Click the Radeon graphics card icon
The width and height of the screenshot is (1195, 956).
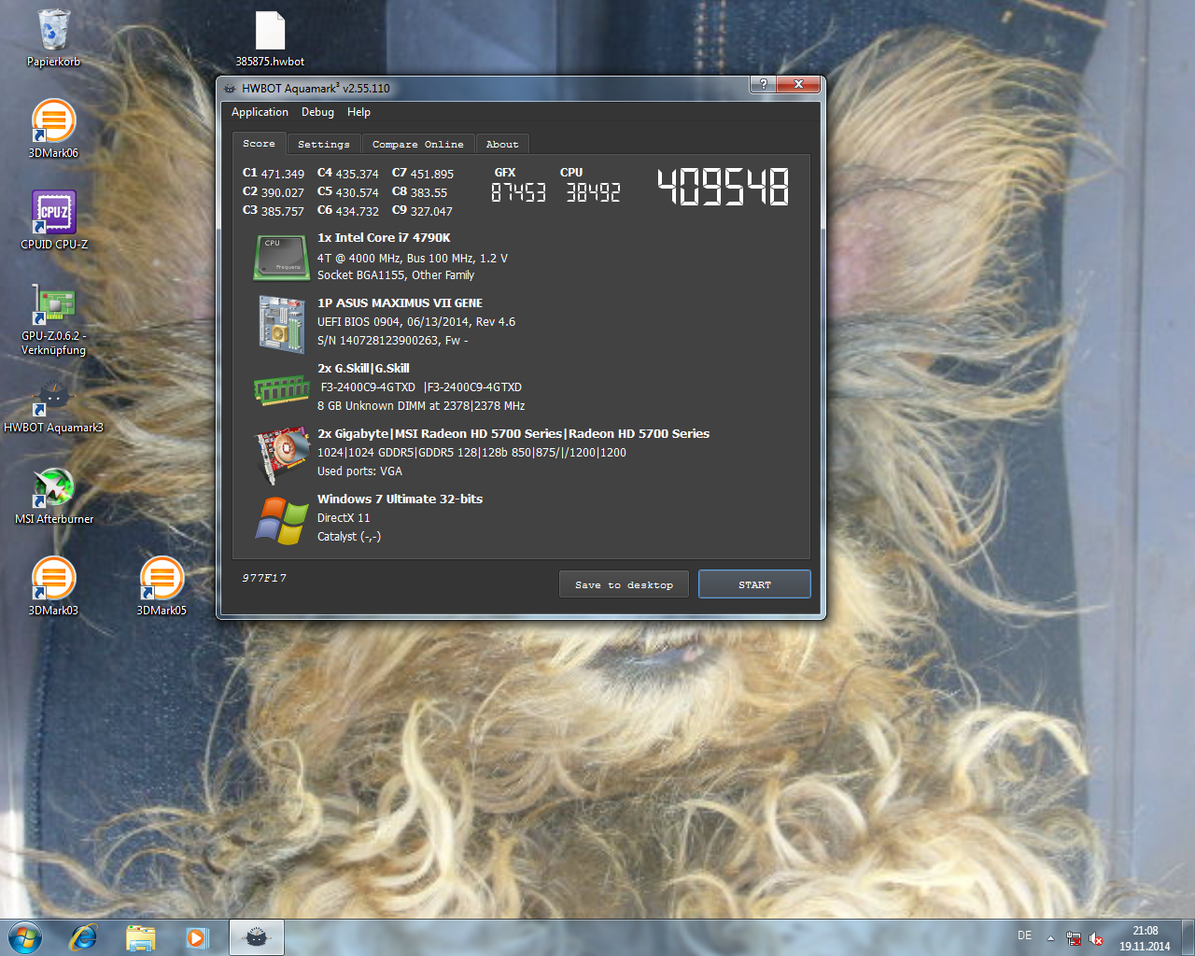(x=283, y=456)
